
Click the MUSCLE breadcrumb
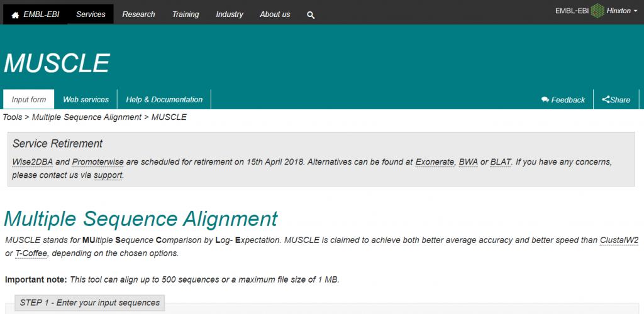coord(169,117)
